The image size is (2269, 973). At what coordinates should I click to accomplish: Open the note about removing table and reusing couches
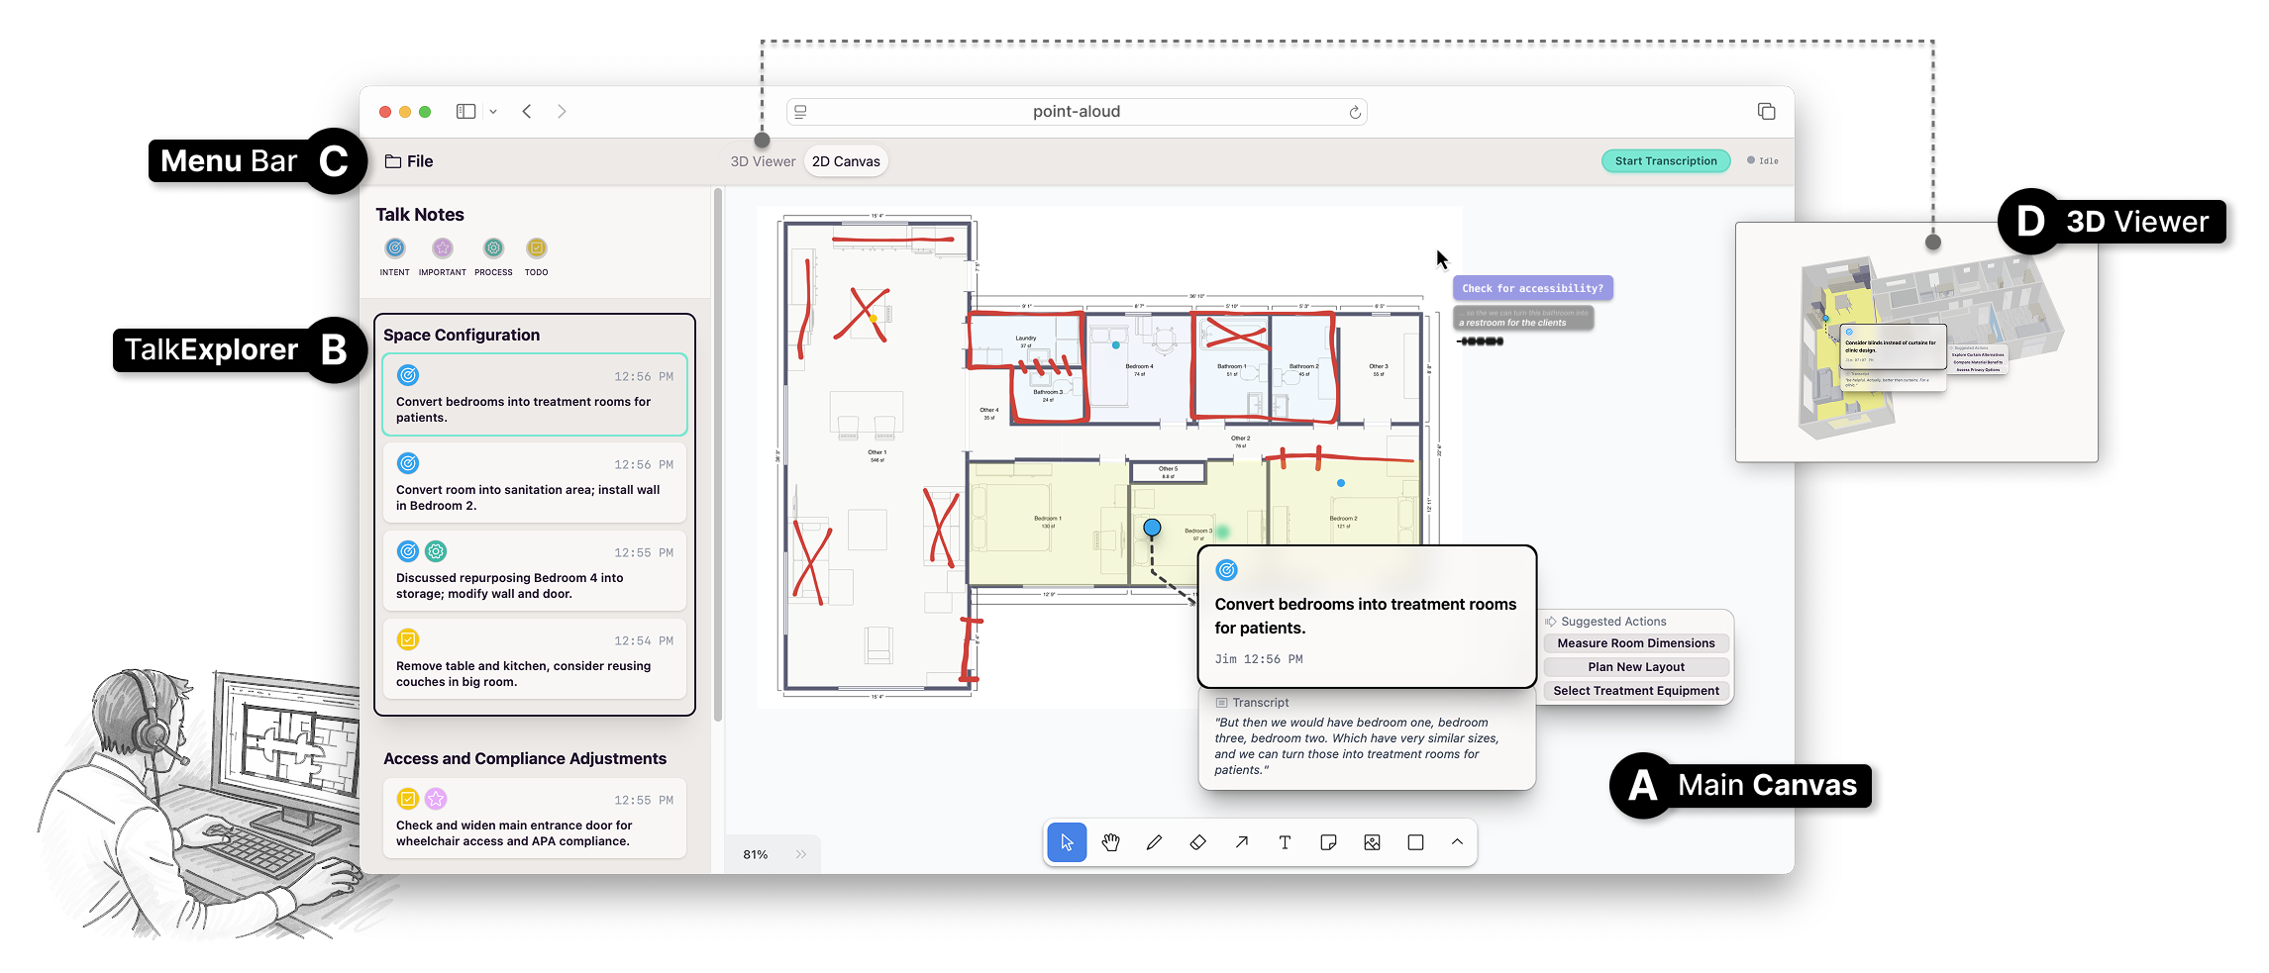(535, 659)
